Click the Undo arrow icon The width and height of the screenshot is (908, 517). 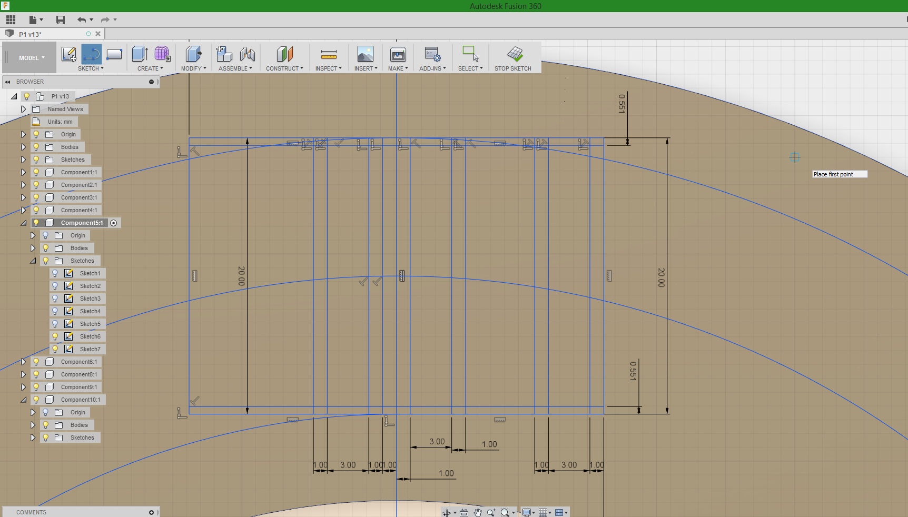(82, 20)
